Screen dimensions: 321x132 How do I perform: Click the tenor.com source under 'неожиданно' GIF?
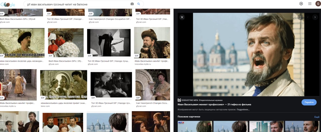tap(4, 64)
